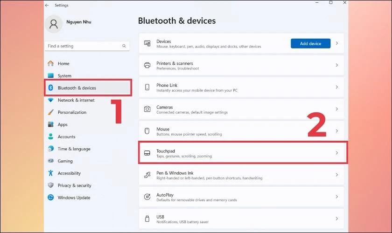
Task: Click the Pen & Windows Ink icon
Action: (x=147, y=175)
